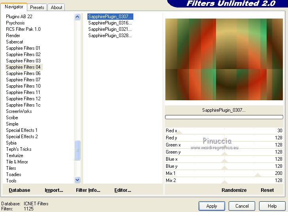Screen dimensions: 288x212
Task: Select Plugins AB 22 category
Action: (19, 17)
